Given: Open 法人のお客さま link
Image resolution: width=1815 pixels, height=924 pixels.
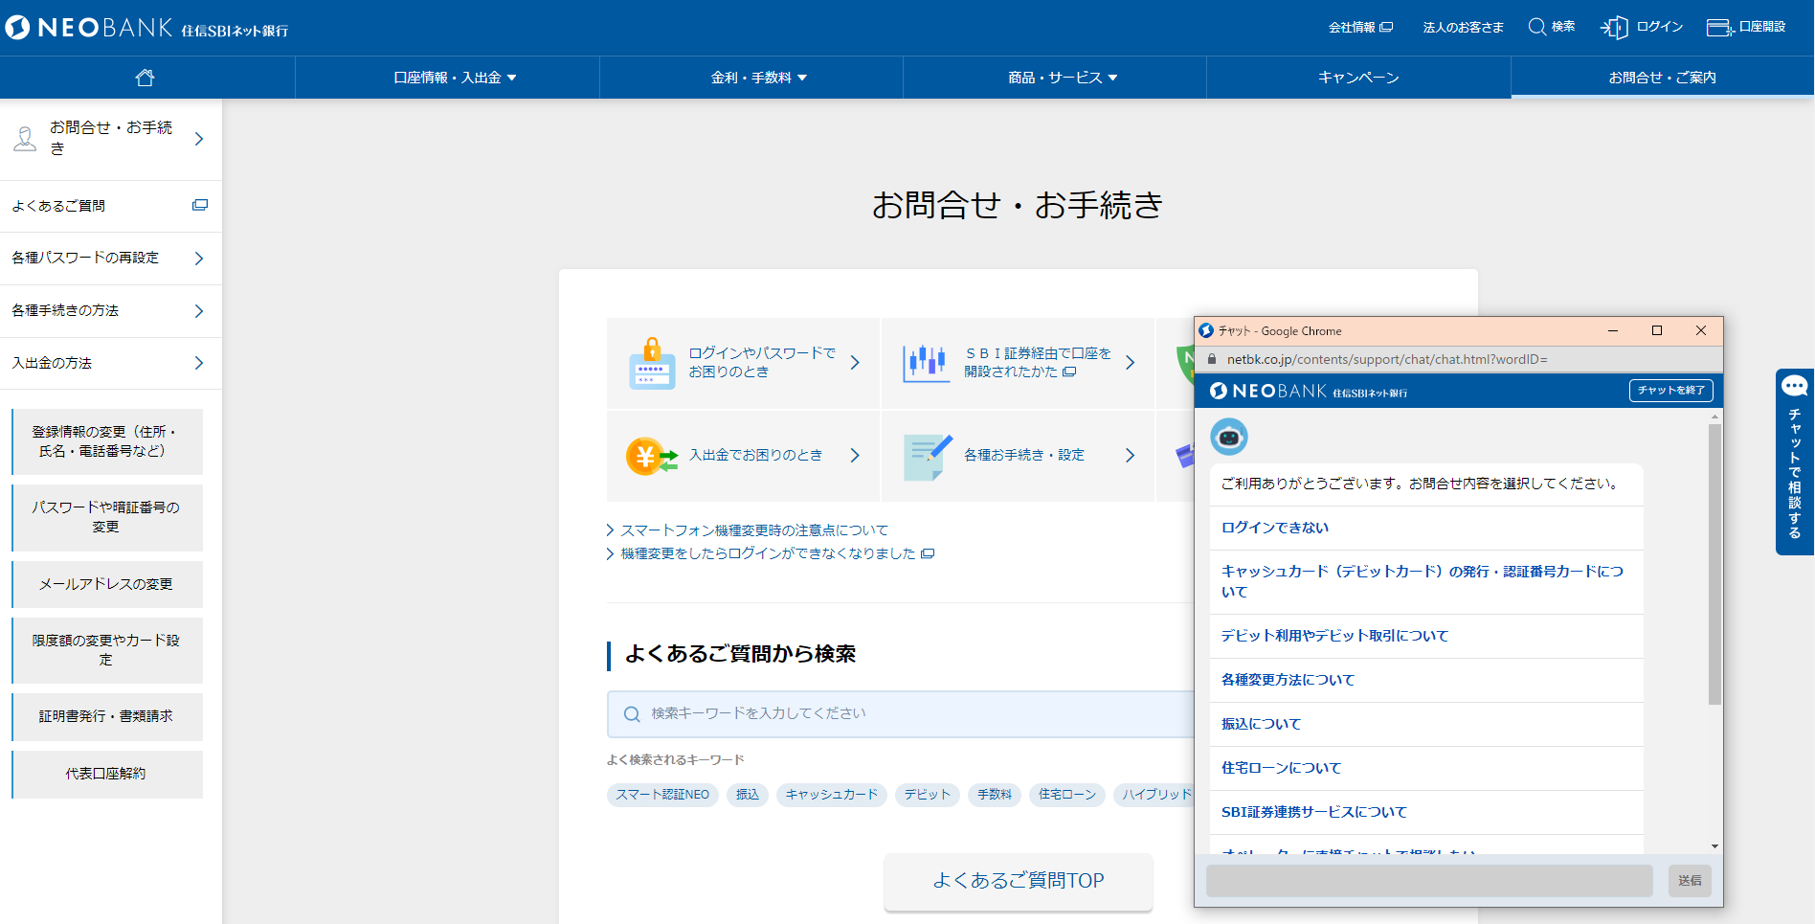Looking at the screenshot, I should tap(1463, 27).
